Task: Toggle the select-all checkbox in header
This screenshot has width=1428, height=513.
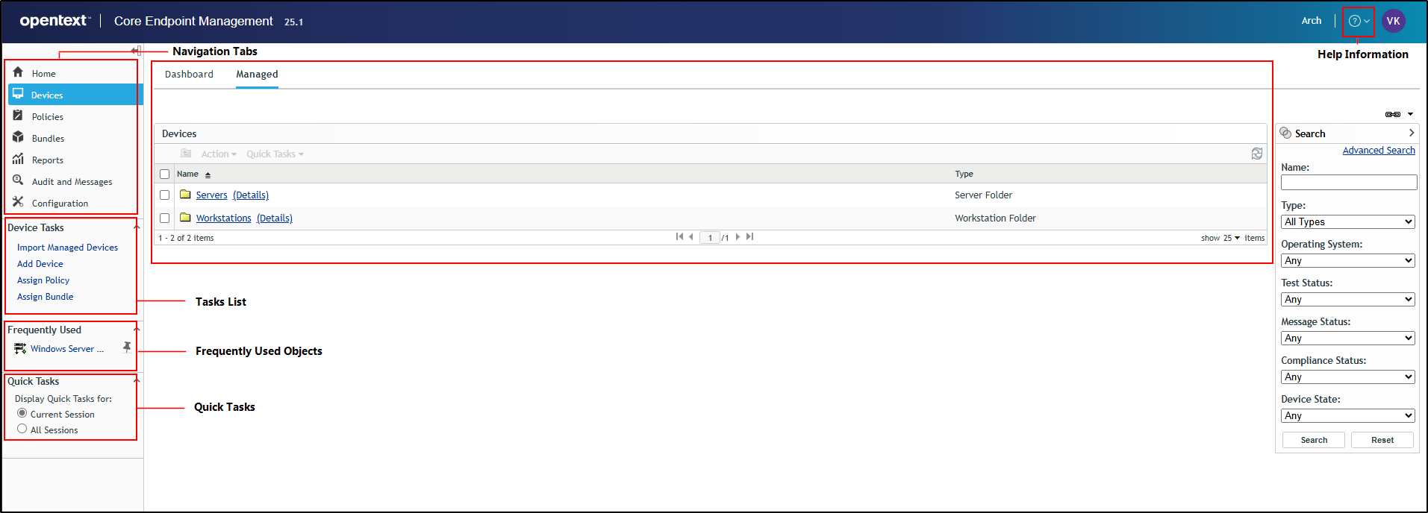Action: pyautogui.click(x=165, y=174)
